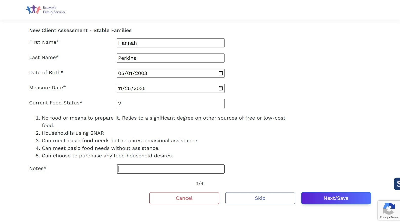400x224 pixels.
Task: Click into the Current Food Status field
Action: coord(171,103)
